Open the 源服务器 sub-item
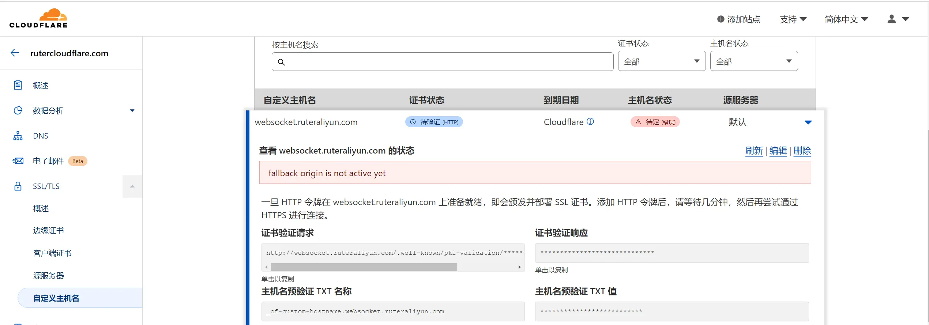929x325 pixels. tap(48, 276)
